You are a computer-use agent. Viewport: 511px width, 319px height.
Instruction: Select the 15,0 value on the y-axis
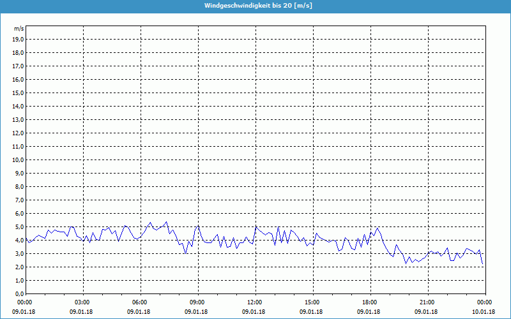[18, 93]
